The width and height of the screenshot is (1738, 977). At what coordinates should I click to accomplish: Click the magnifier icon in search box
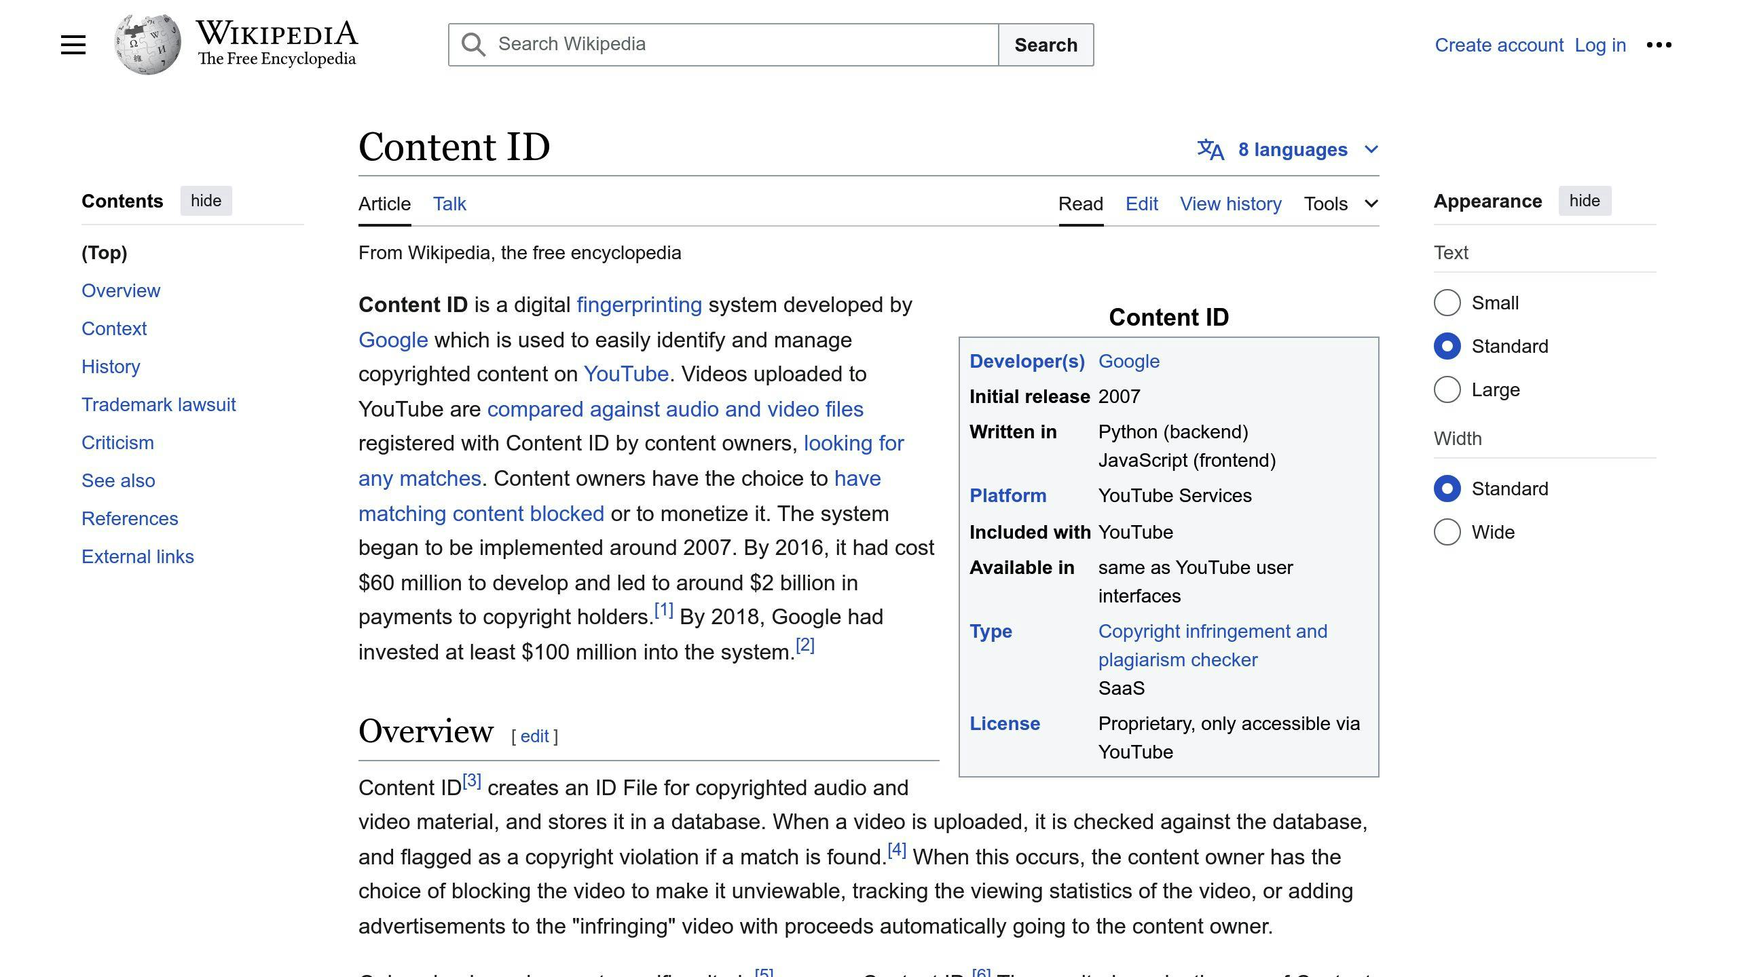(x=473, y=45)
